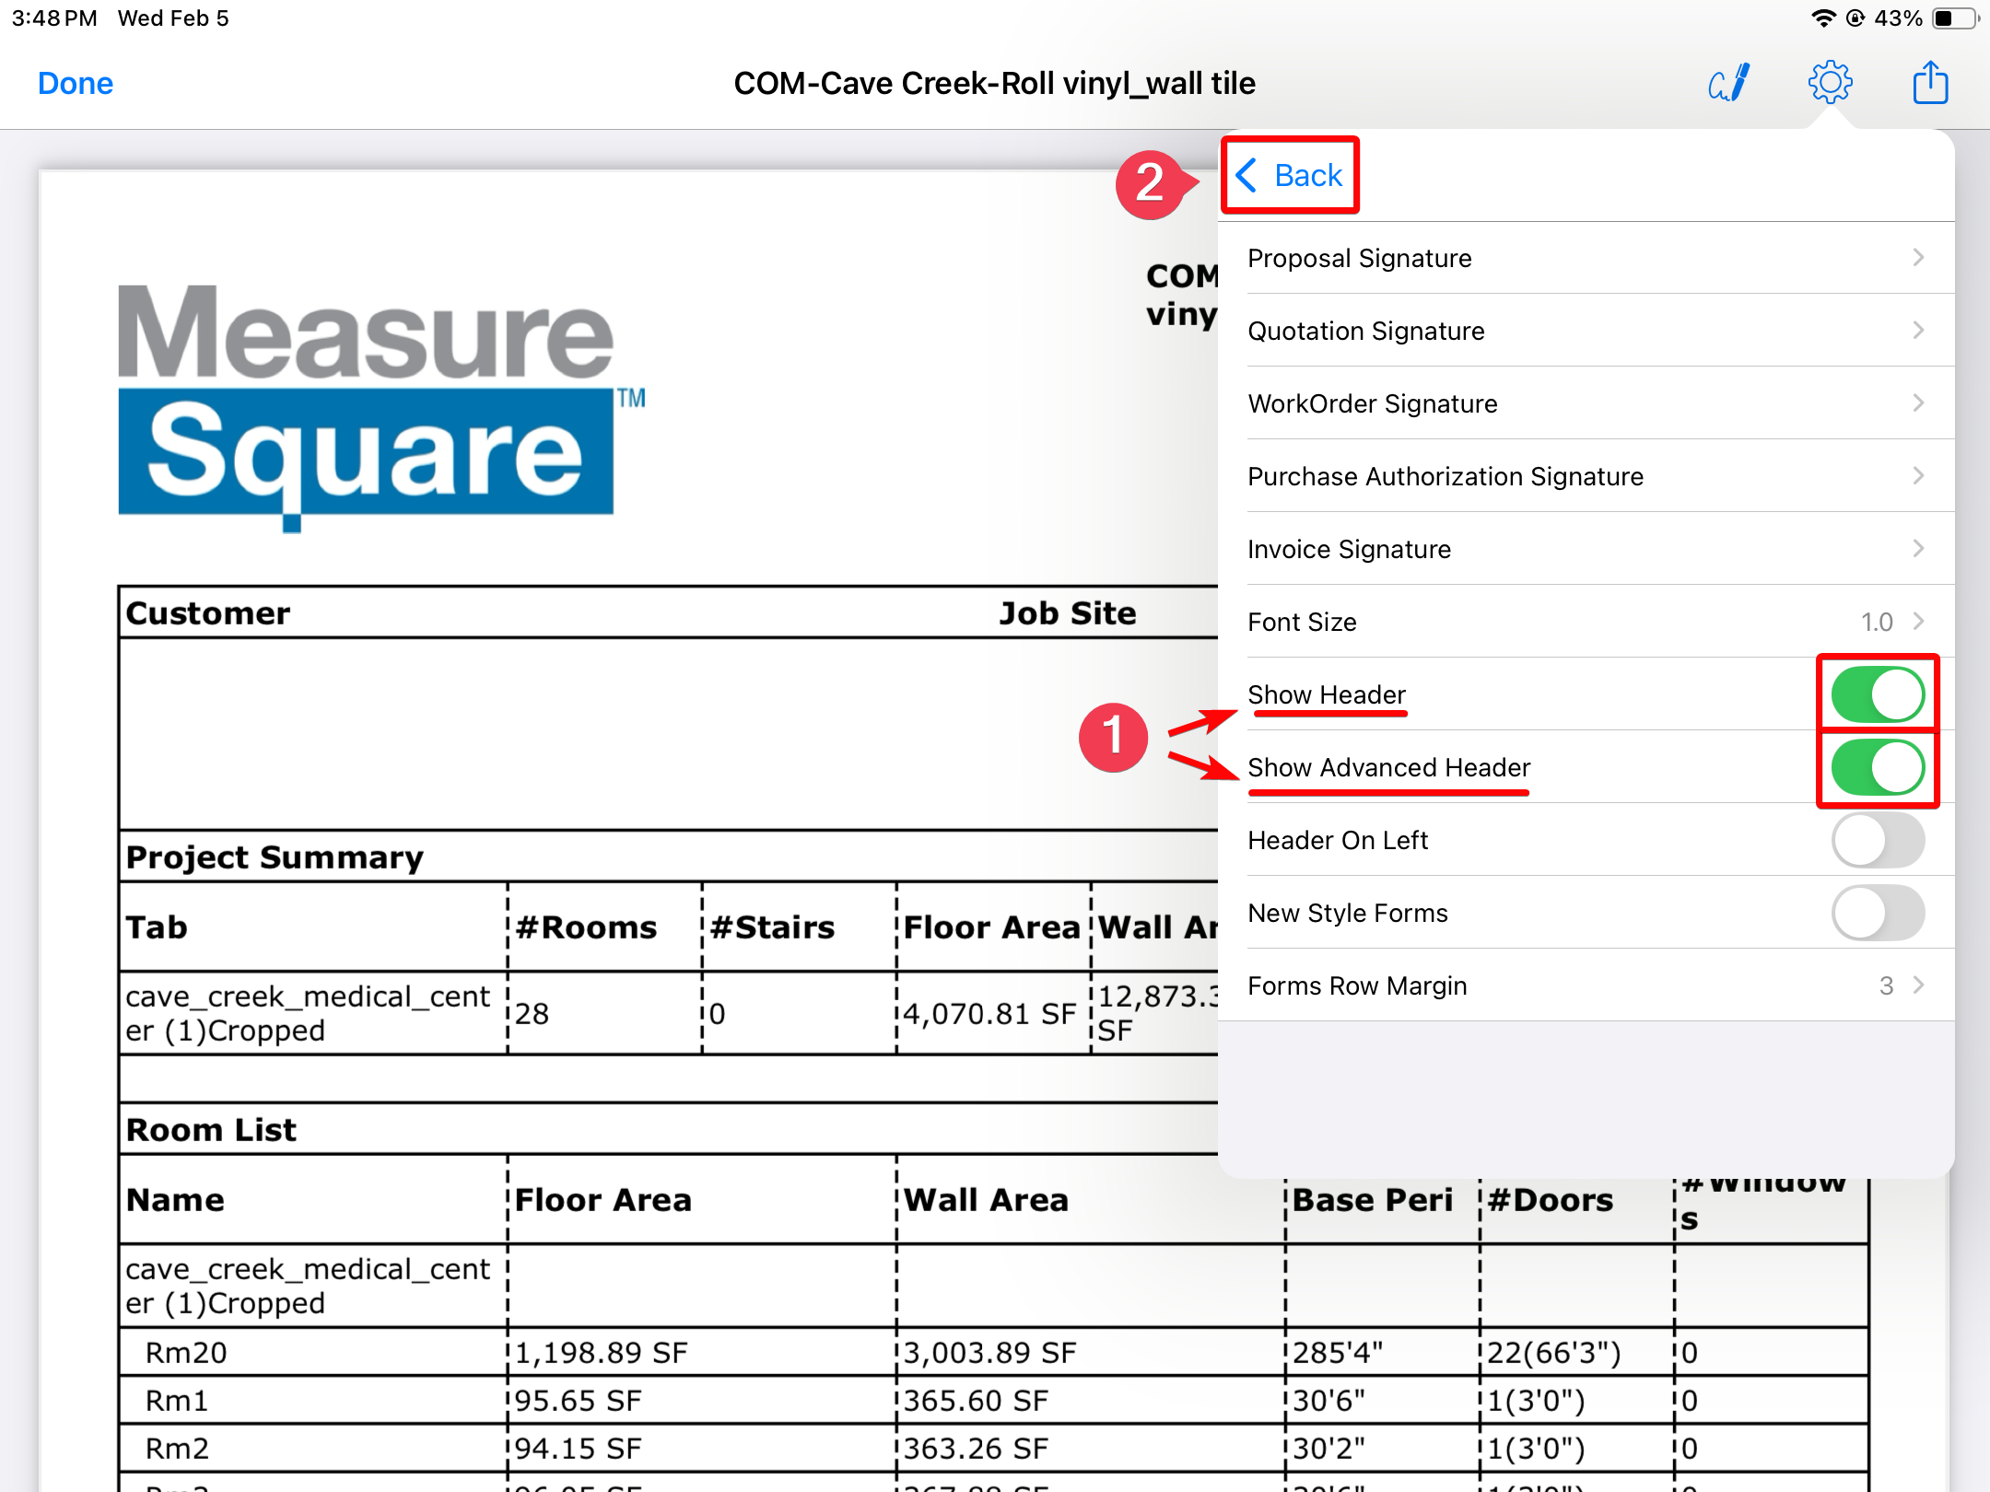Tap the Rm20 row in Room List
Image resolution: width=1990 pixels, height=1492 pixels.
coord(186,1352)
